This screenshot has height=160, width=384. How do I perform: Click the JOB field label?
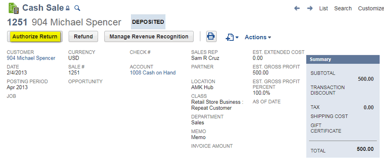tap(12, 96)
